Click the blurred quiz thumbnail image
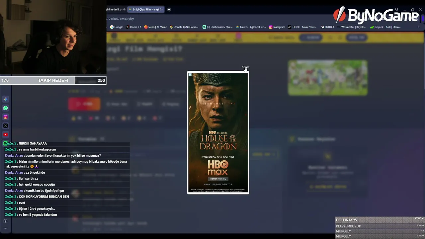Screen dimensions: 425x239 click(328, 78)
